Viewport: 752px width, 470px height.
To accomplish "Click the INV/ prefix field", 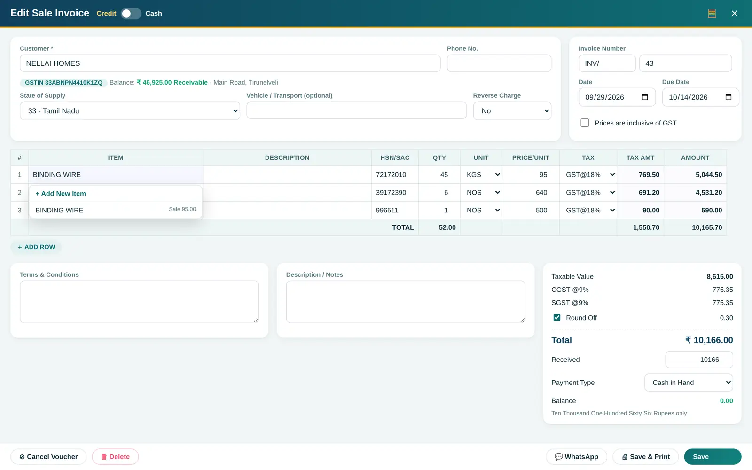I will pyautogui.click(x=607, y=63).
